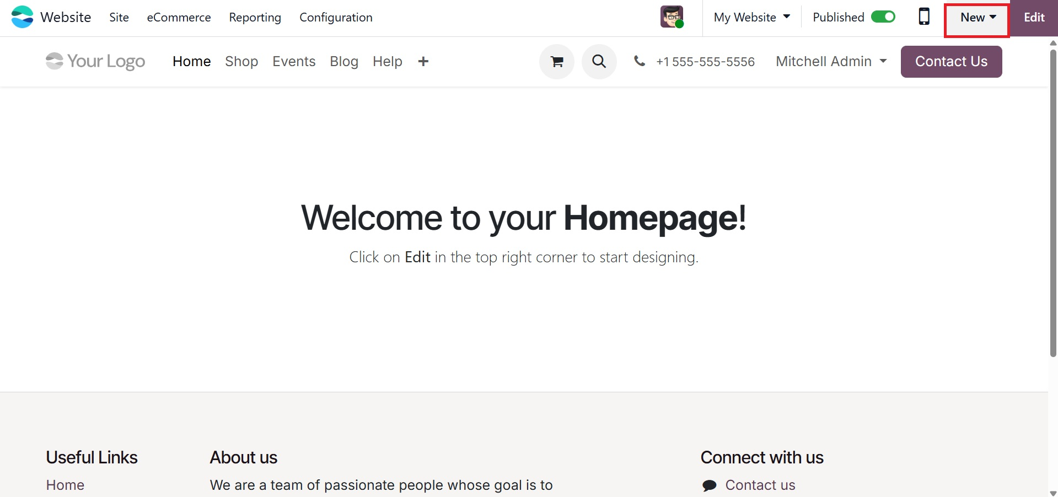Open the Configuration menu
Image resolution: width=1058 pixels, height=497 pixels.
336,18
